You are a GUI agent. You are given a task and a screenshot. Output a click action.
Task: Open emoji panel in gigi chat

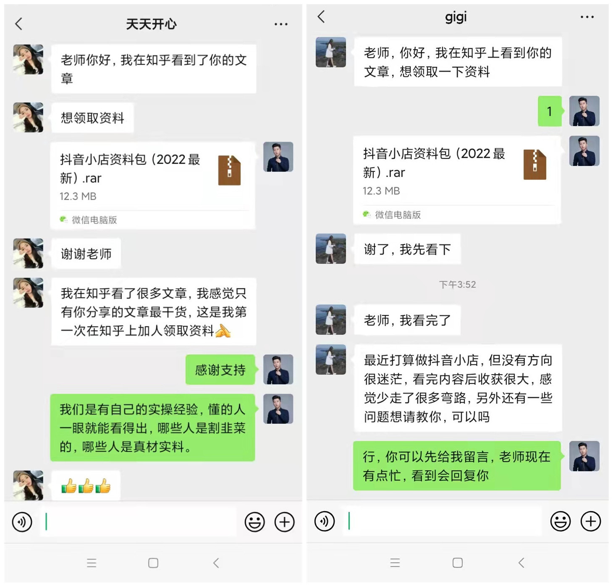pyautogui.click(x=561, y=521)
